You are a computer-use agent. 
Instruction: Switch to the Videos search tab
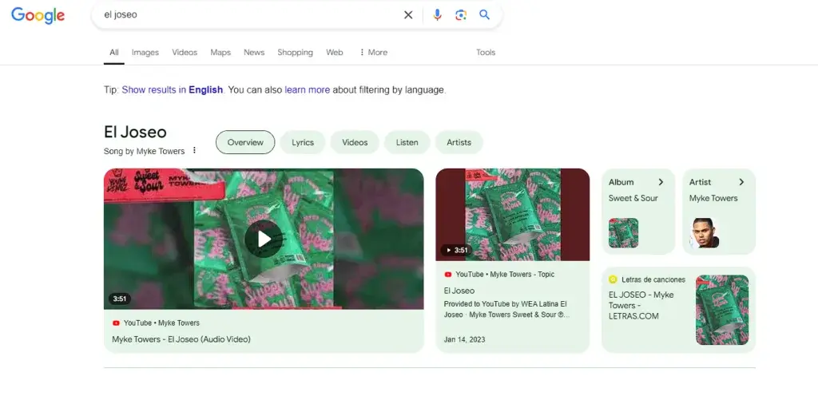coord(185,52)
